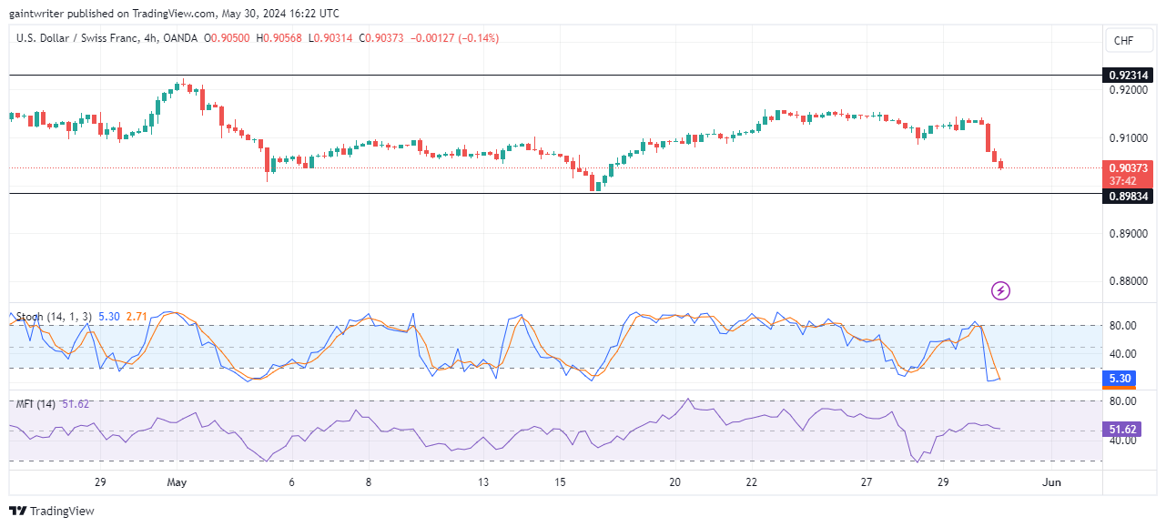Select the MFI (14) indicator label

[35, 403]
